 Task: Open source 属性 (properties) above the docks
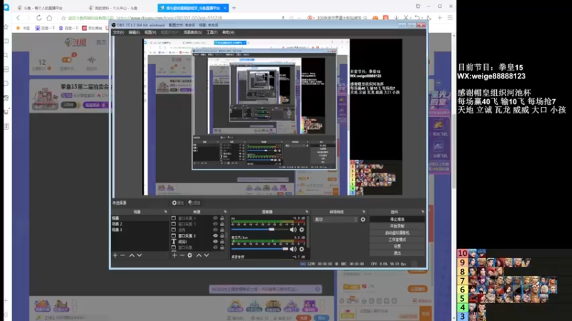pos(178,203)
